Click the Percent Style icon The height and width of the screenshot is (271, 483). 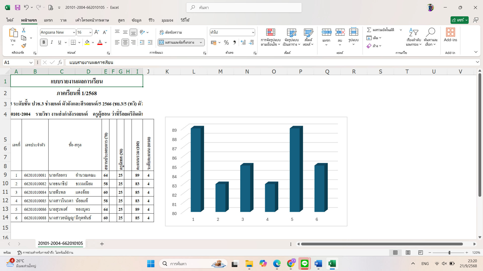click(226, 42)
